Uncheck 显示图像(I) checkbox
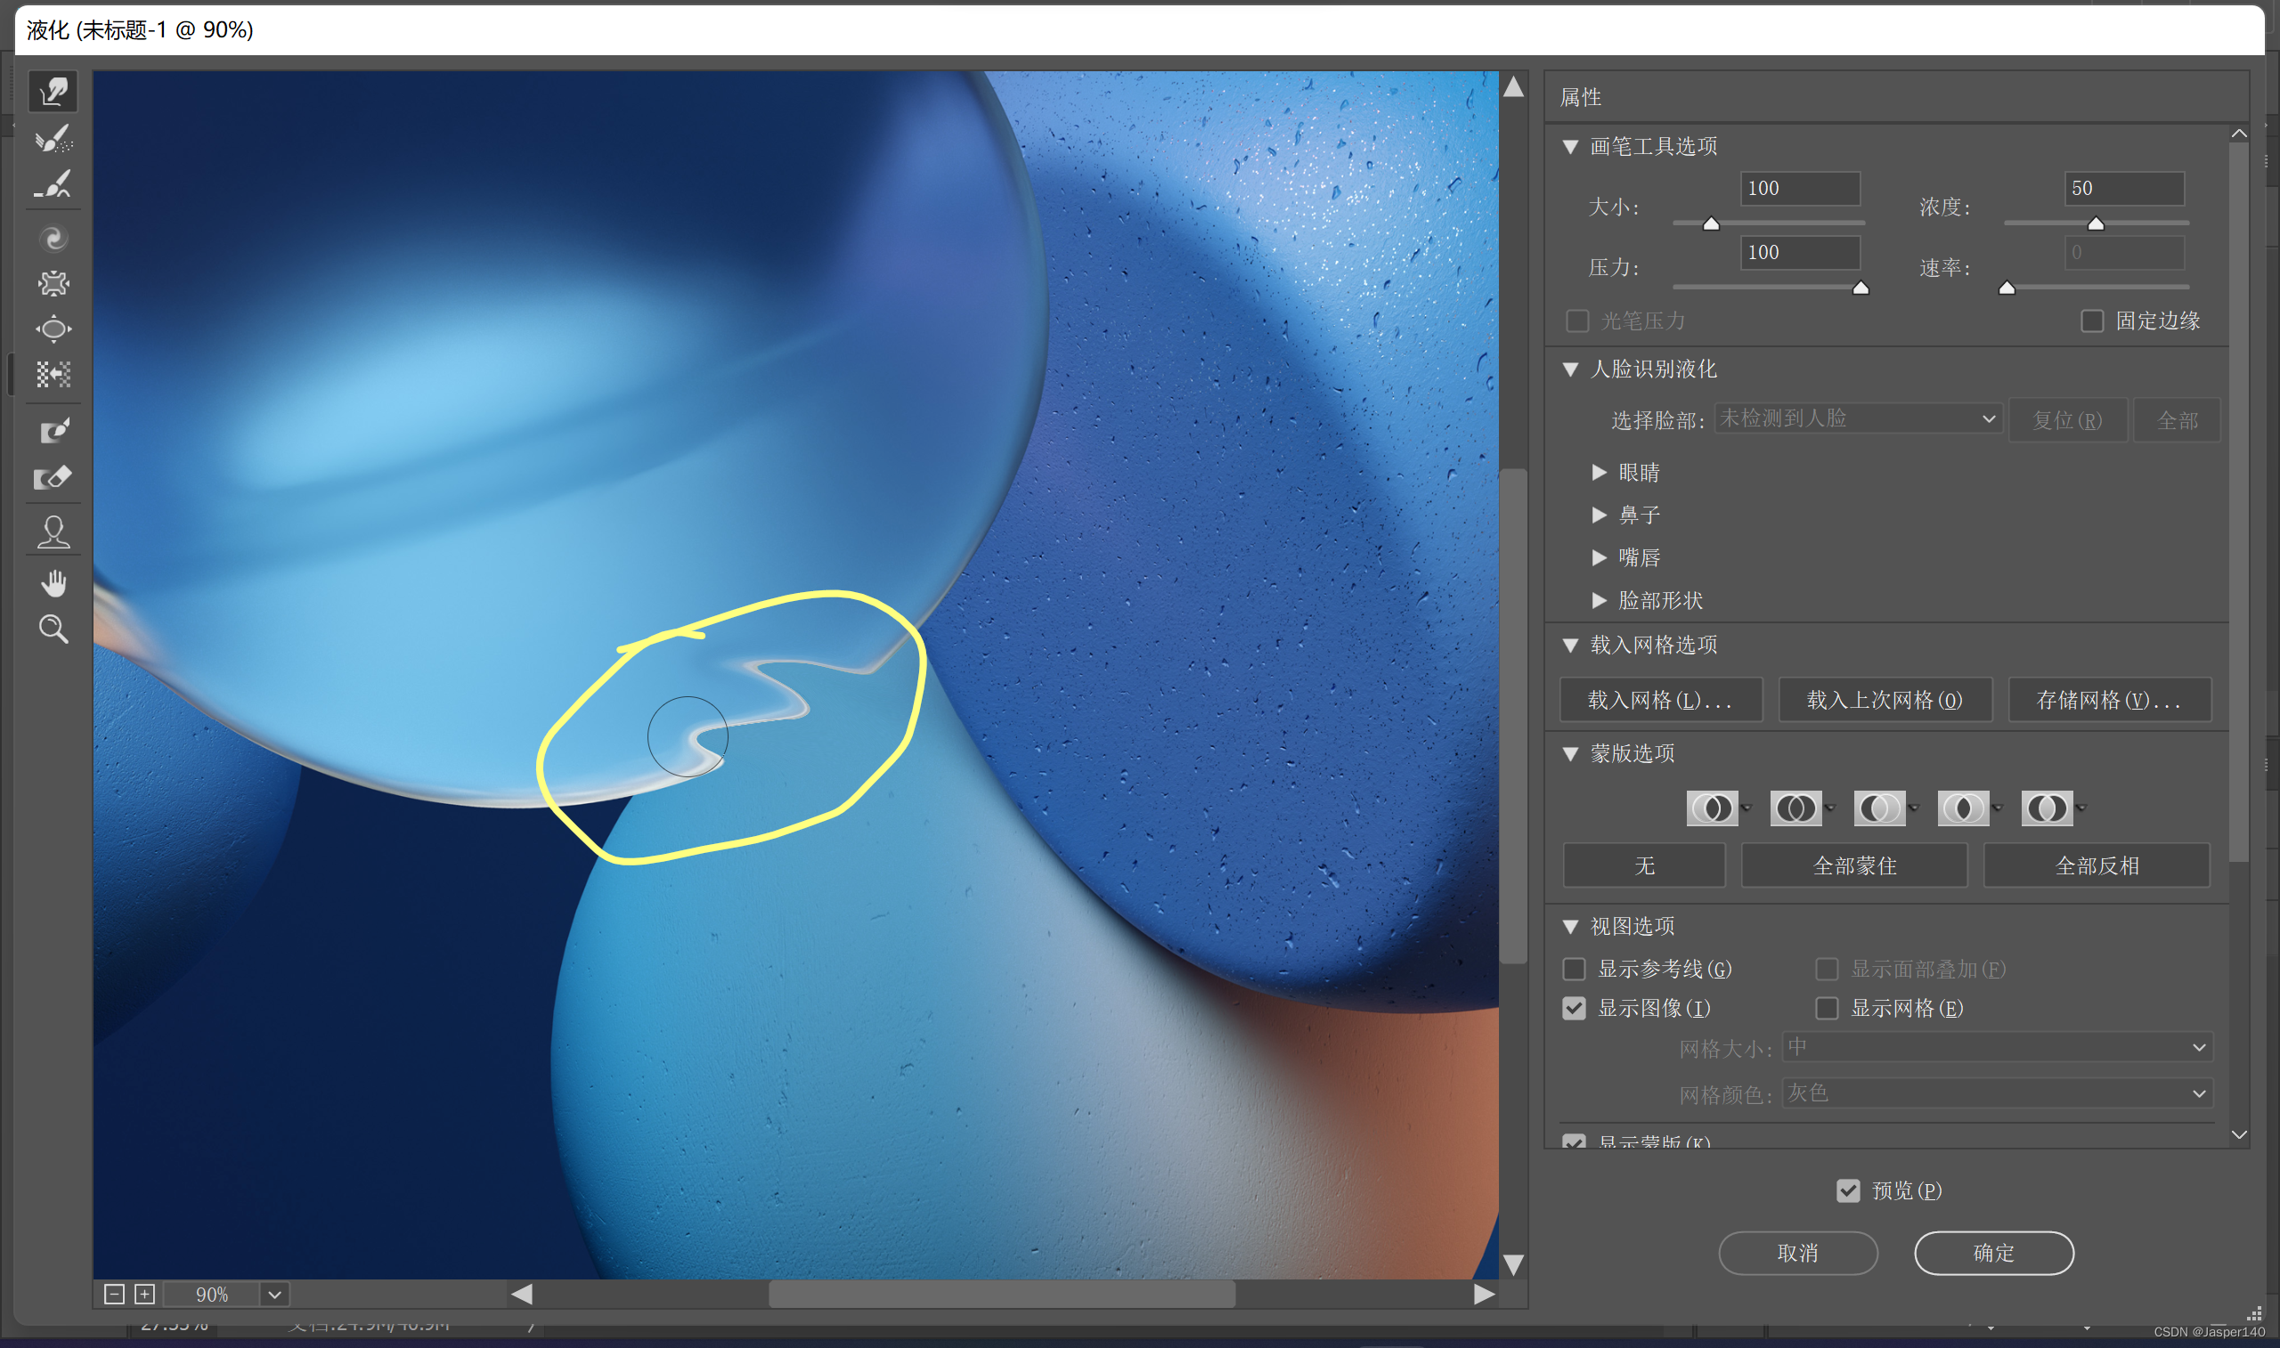 click(x=1575, y=1008)
